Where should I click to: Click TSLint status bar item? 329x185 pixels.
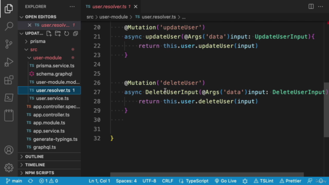263,181
